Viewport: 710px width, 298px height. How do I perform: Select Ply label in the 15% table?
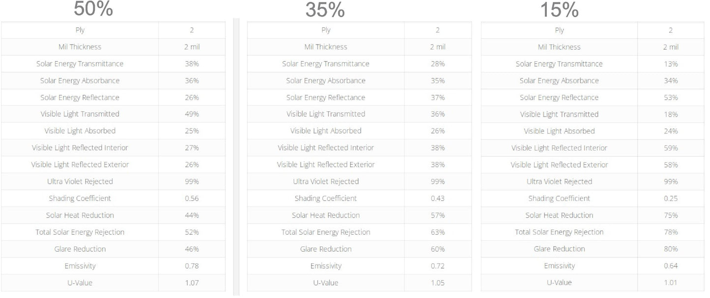click(x=559, y=30)
